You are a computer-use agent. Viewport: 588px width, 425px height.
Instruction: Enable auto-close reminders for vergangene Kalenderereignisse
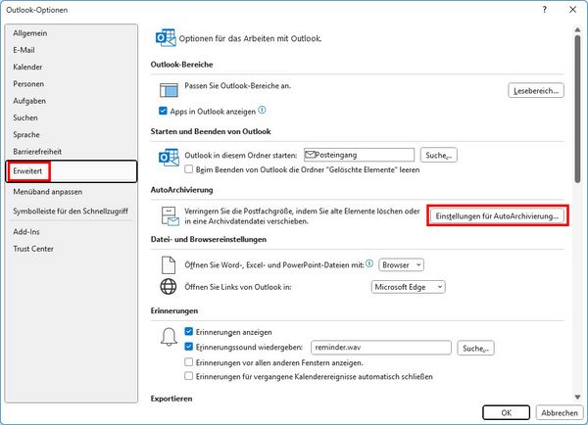click(x=188, y=376)
